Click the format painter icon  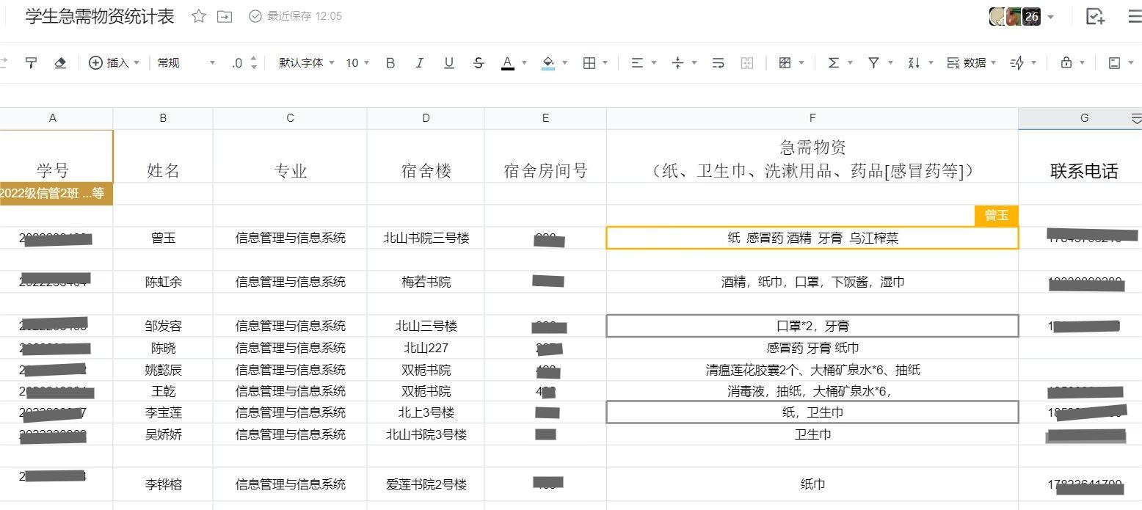[x=31, y=63]
